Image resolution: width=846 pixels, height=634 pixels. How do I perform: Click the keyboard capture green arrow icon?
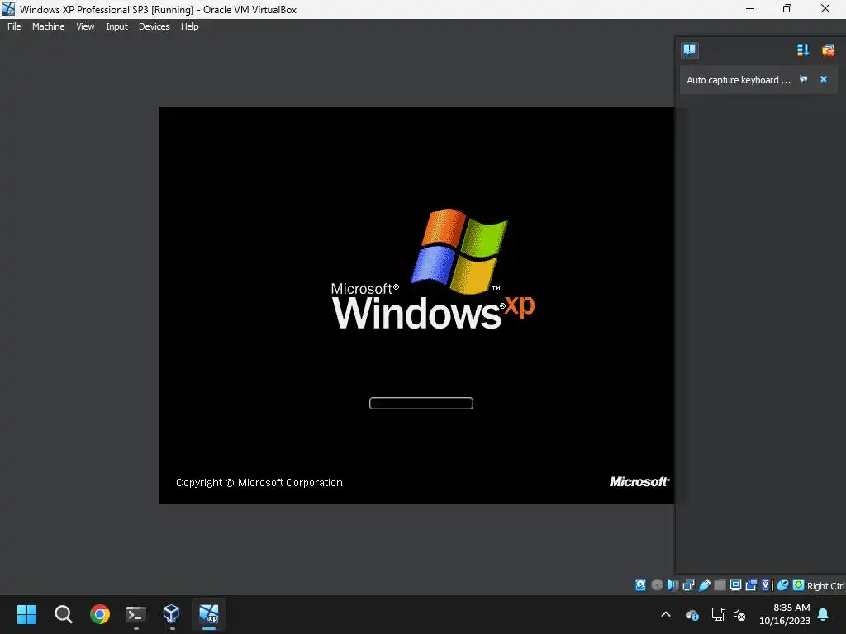(798, 585)
